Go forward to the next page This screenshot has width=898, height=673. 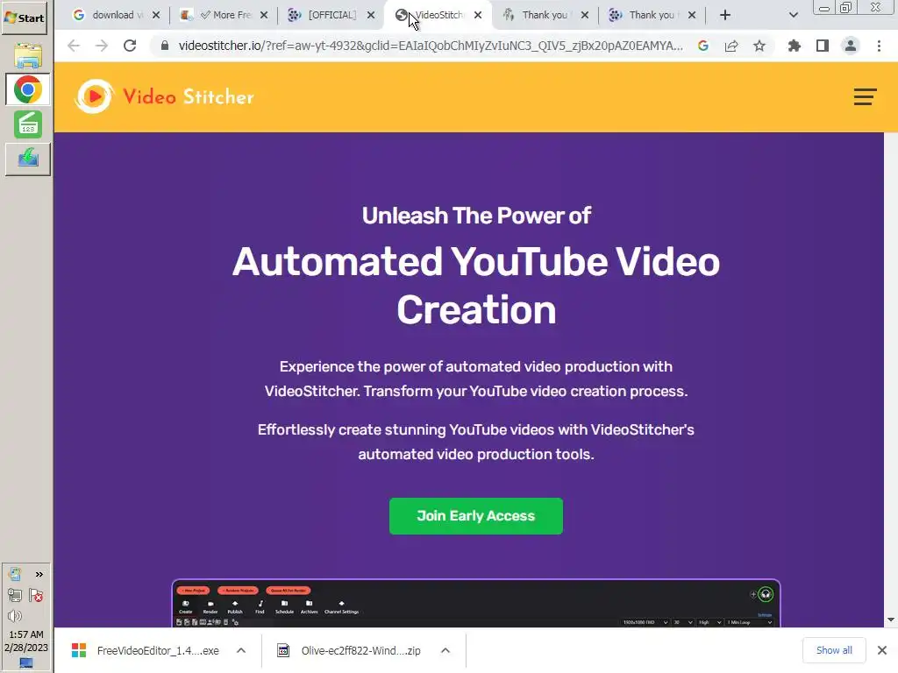[102, 46]
